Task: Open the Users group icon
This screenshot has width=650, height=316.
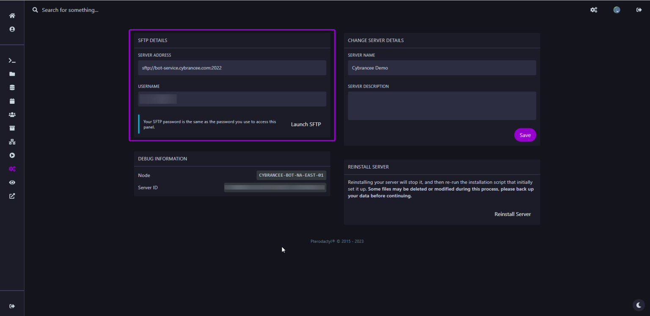Action: (x=12, y=114)
